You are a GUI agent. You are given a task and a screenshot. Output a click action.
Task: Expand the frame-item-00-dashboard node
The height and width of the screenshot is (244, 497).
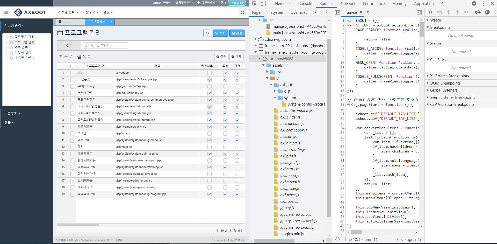click(x=255, y=46)
